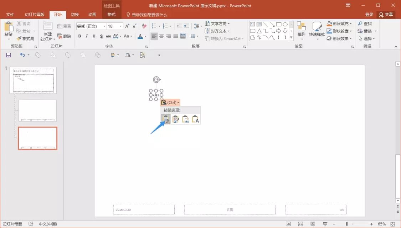Viewport: 401px width, 228px height.
Task: Open the font size 18 dropdown
Action: (x=121, y=26)
